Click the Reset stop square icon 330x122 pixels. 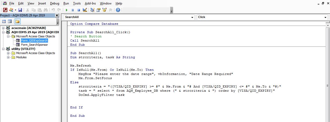(x=79, y=10)
